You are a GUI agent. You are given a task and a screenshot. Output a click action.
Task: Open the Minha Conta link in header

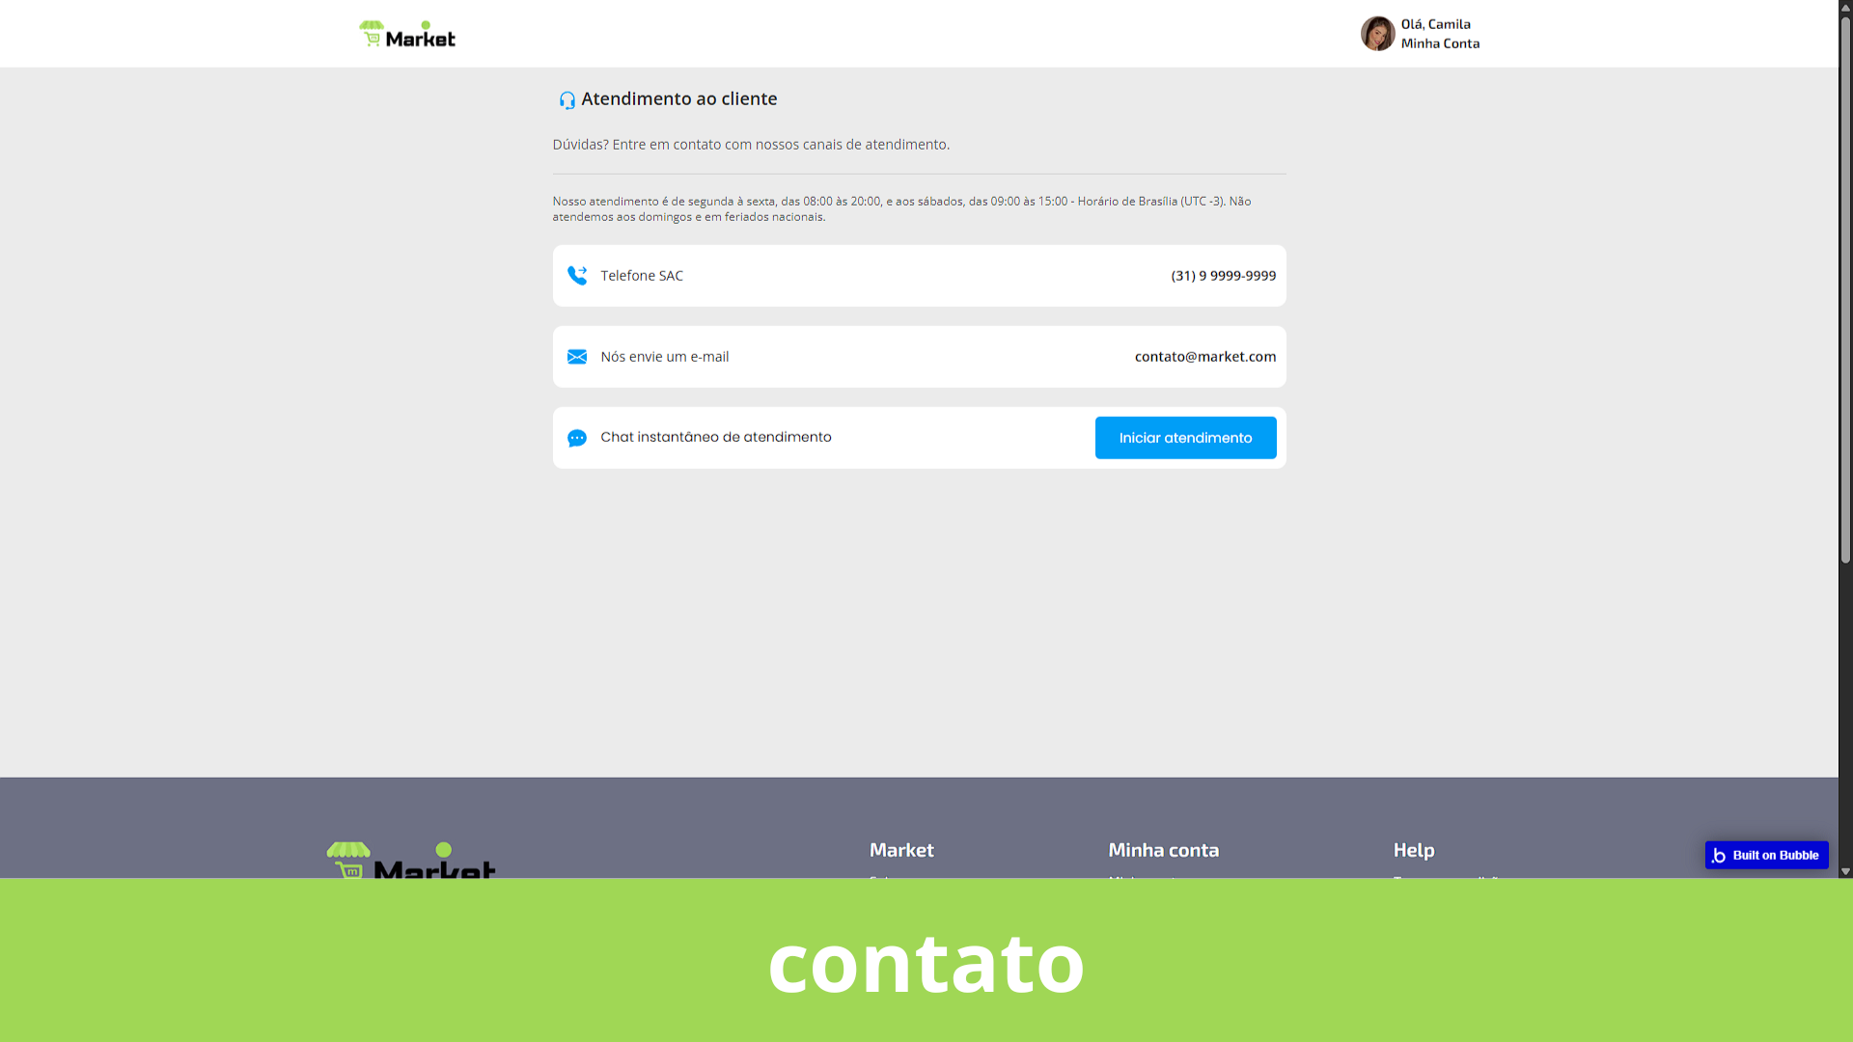[x=1440, y=43]
